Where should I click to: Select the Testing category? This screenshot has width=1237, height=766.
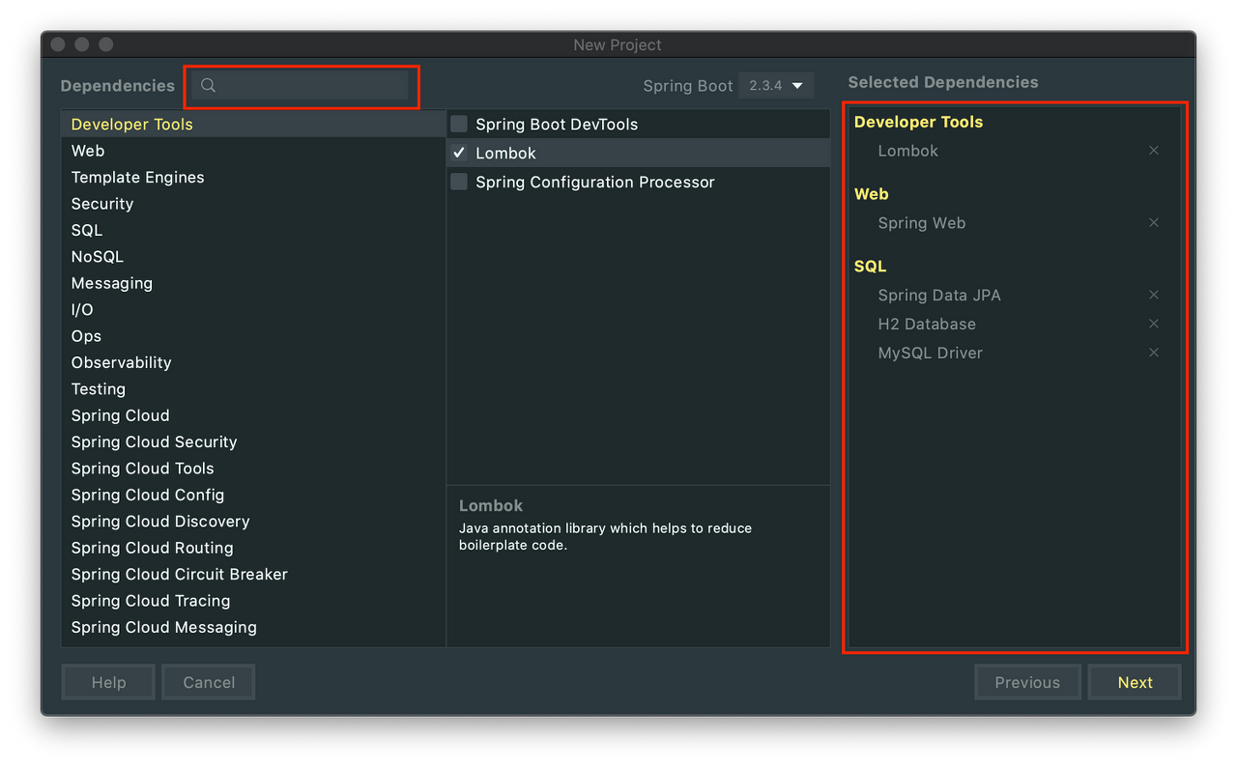(x=253, y=388)
